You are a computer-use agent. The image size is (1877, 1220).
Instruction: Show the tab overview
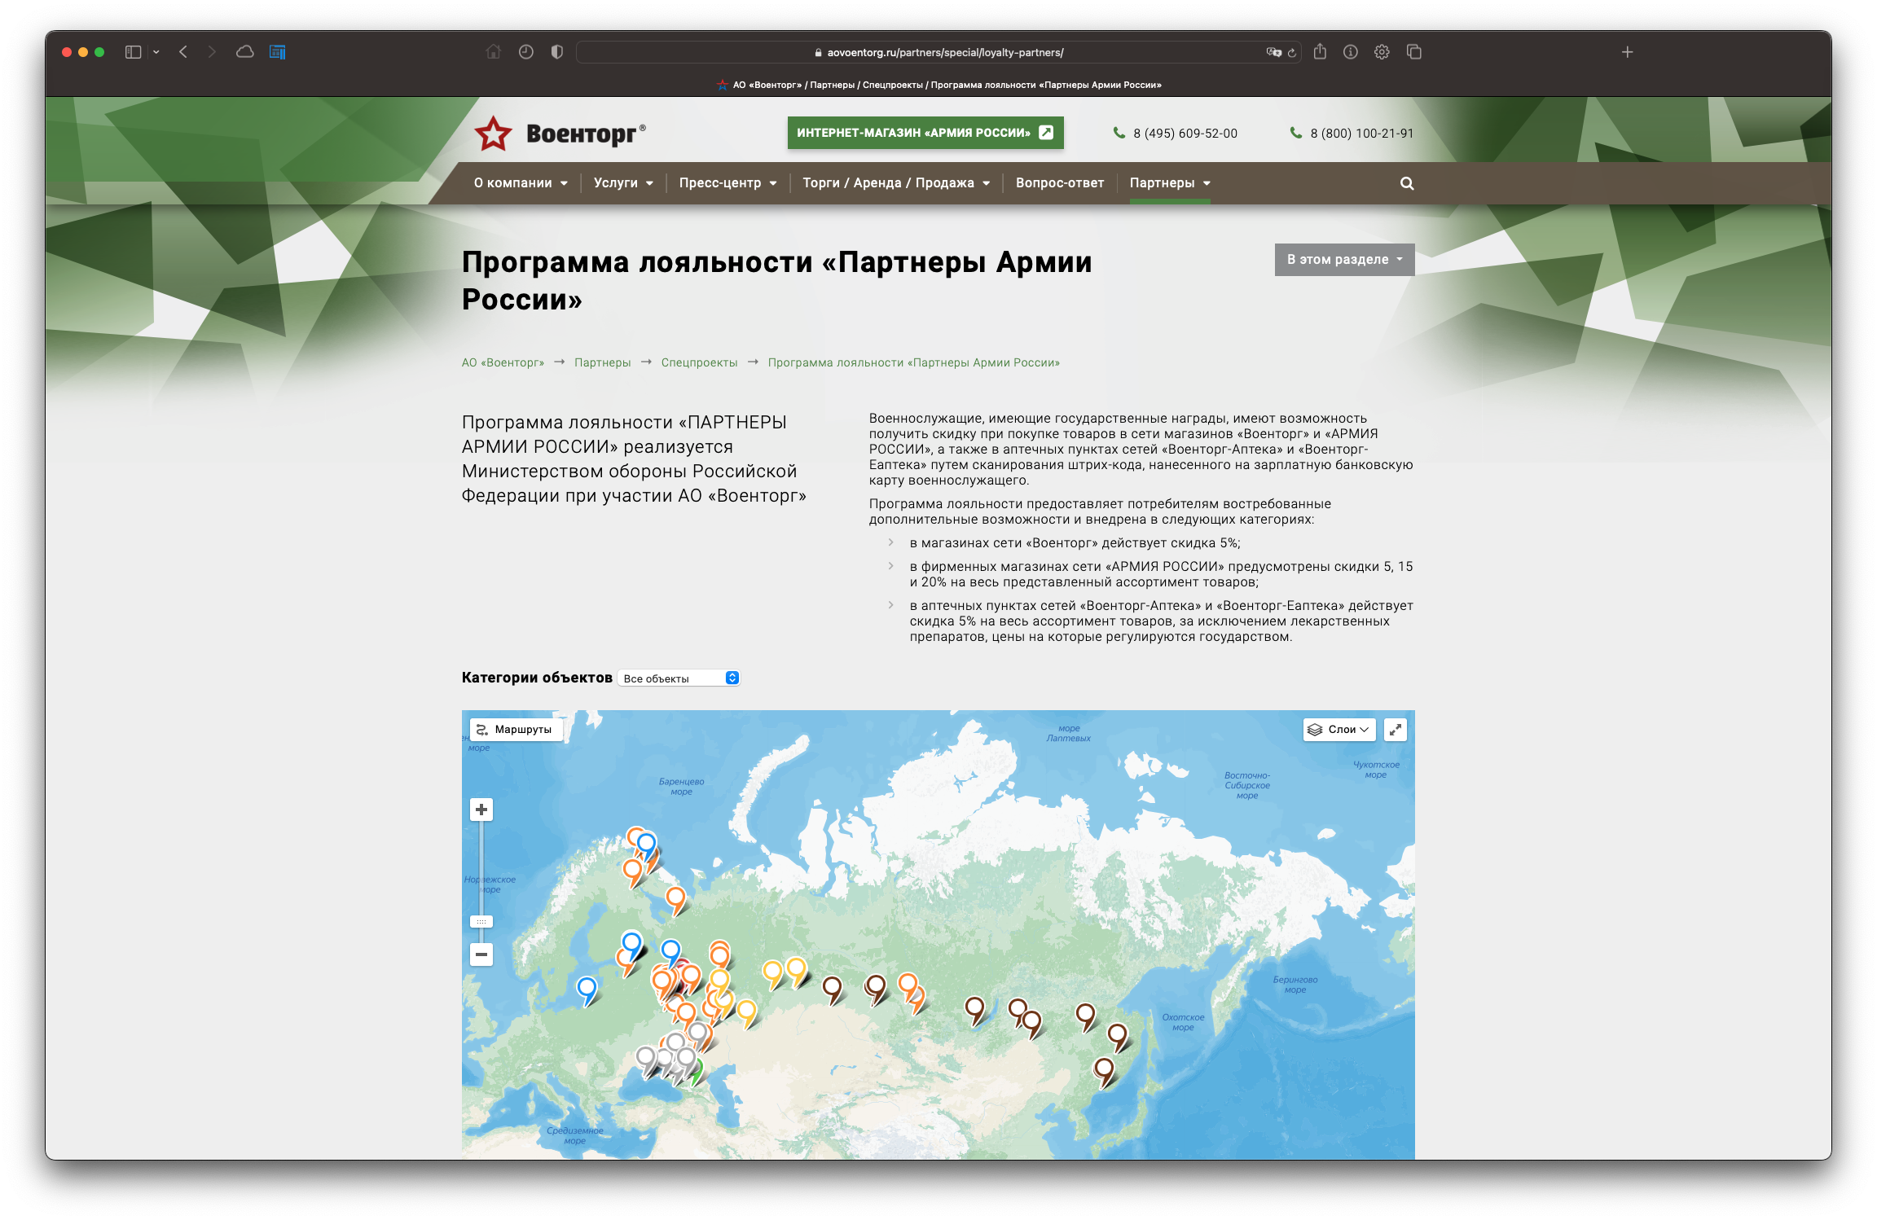[x=1414, y=52]
